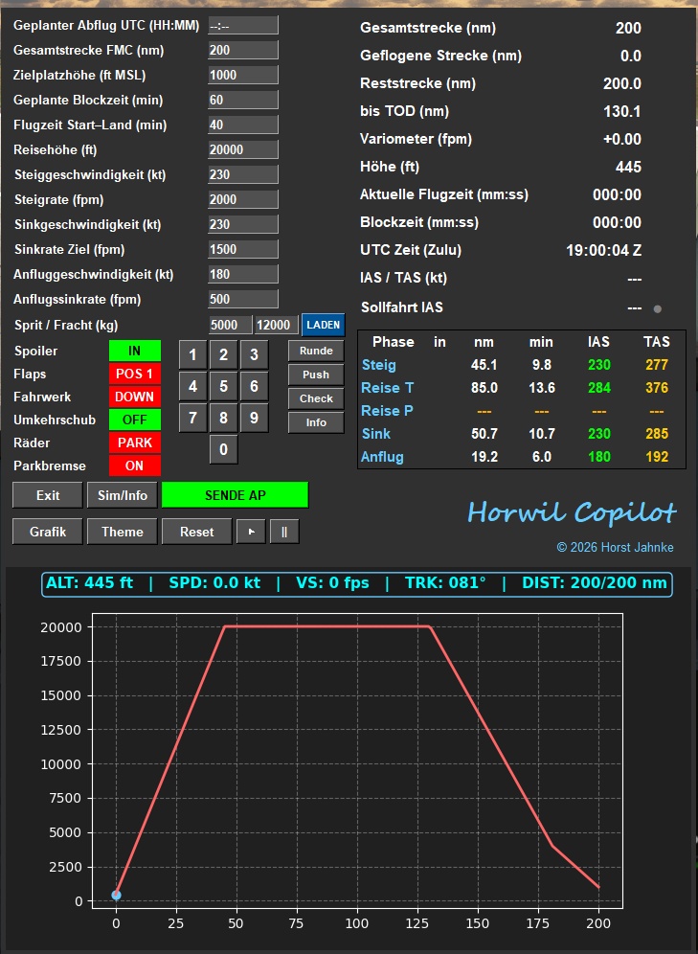
Task: Click keypad digit 2
Action: click(x=223, y=354)
